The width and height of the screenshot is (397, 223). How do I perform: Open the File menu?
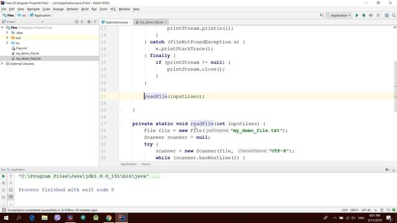(4, 9)
